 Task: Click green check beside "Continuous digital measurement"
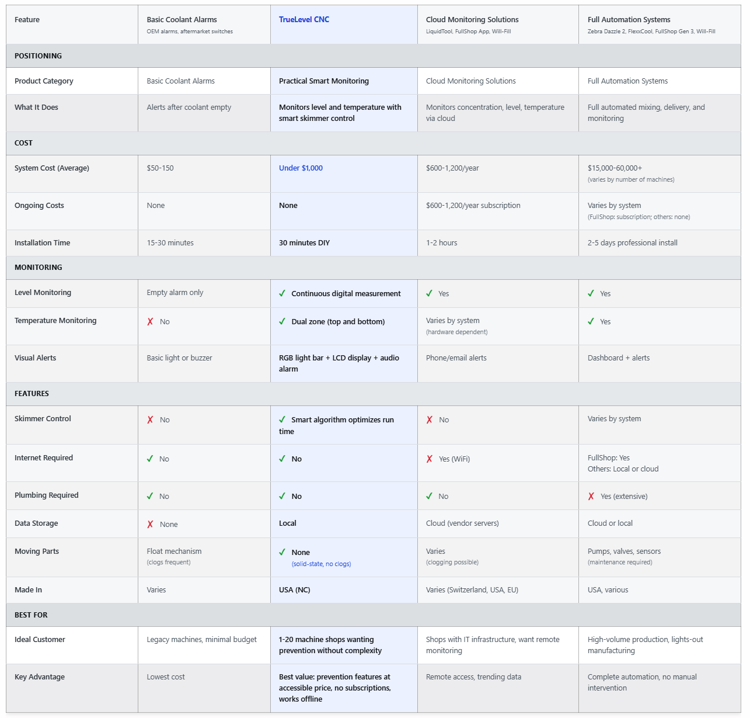(282, 293)
